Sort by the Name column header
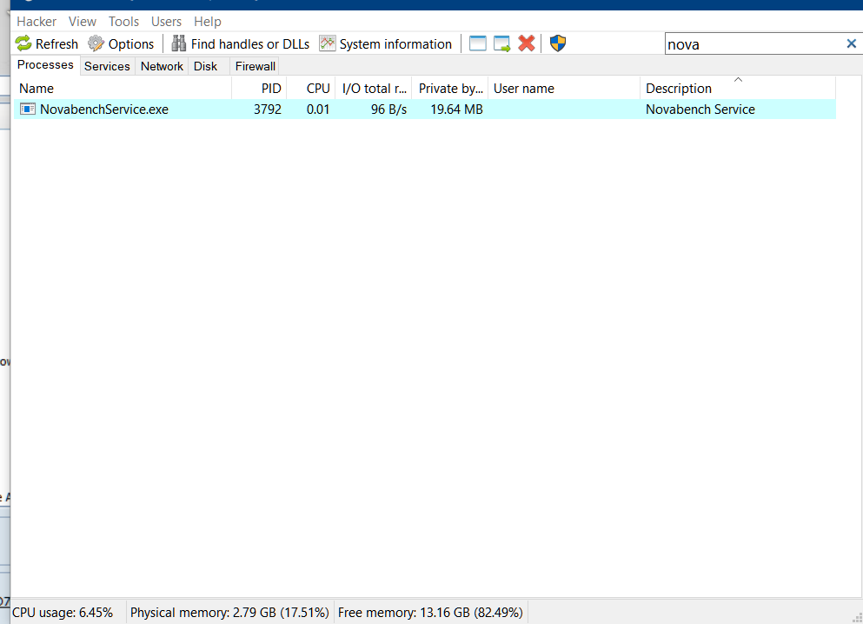Image resolution: width=863 pixels, height=624 pixels. pos(123,88)
